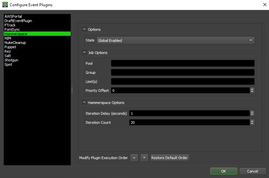The width and height of the screenshot is (269, 178).
Task: Click the Restore Default Order button
Action: point(169,158)
